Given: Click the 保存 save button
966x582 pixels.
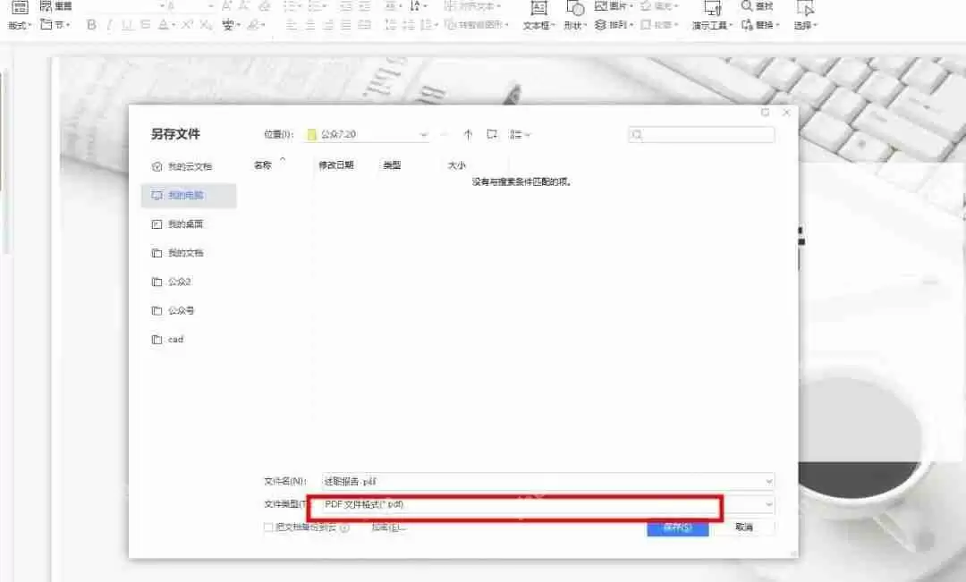Looking at the screenshot, I should (x=677, y=527).
